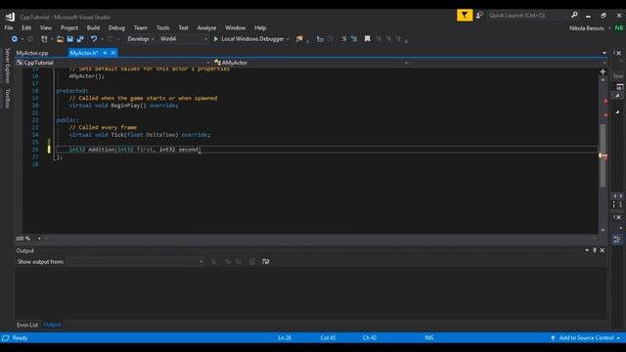Screen dimensions: 626x352
Task: Open the Team menu
Action: pyautogui.click(x=141, y=28)
